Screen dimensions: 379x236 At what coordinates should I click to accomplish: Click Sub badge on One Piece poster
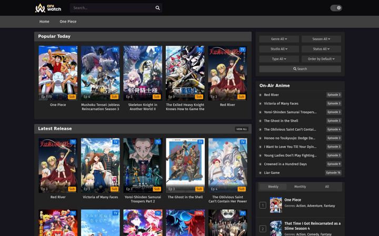[72, 97]
